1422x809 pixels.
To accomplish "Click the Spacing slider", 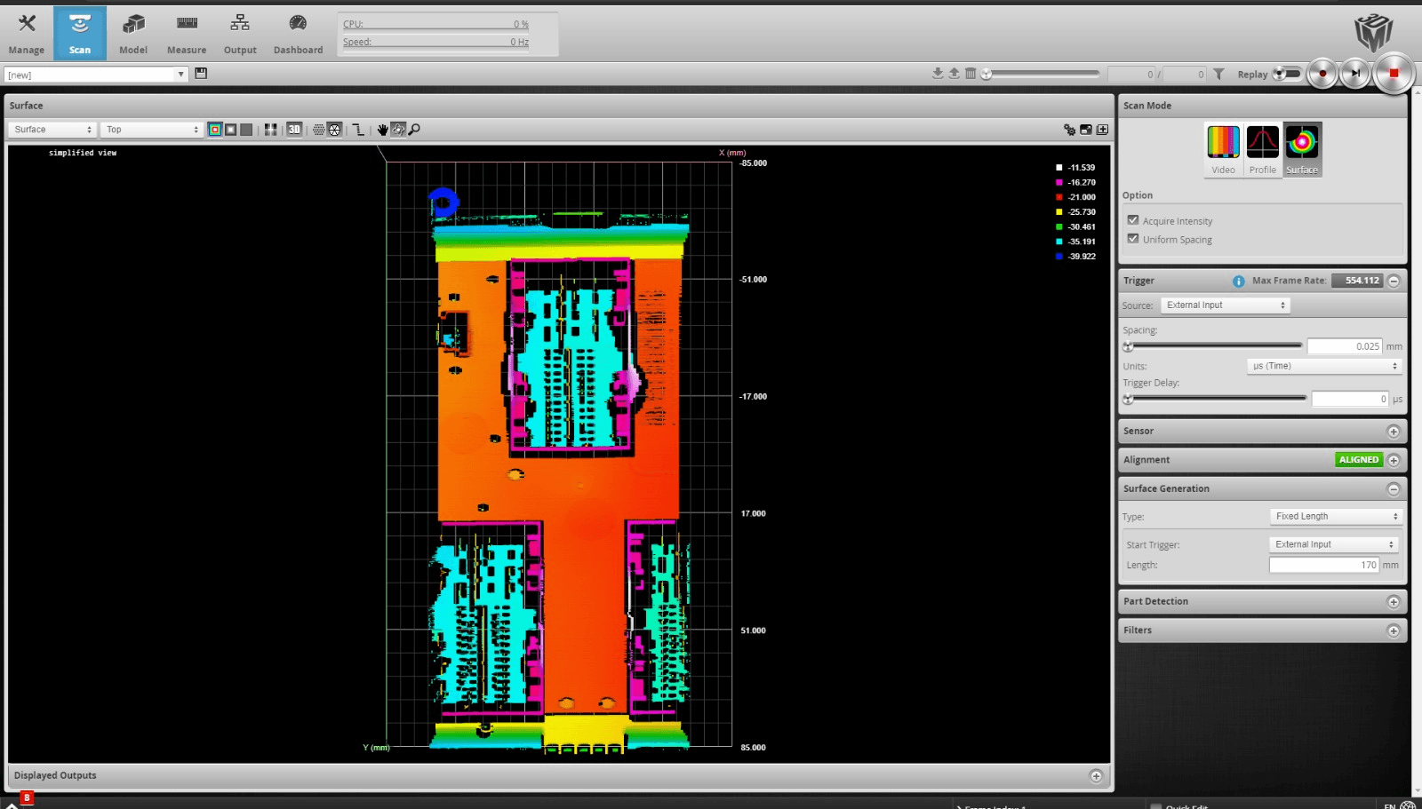I will [1214, 346].
